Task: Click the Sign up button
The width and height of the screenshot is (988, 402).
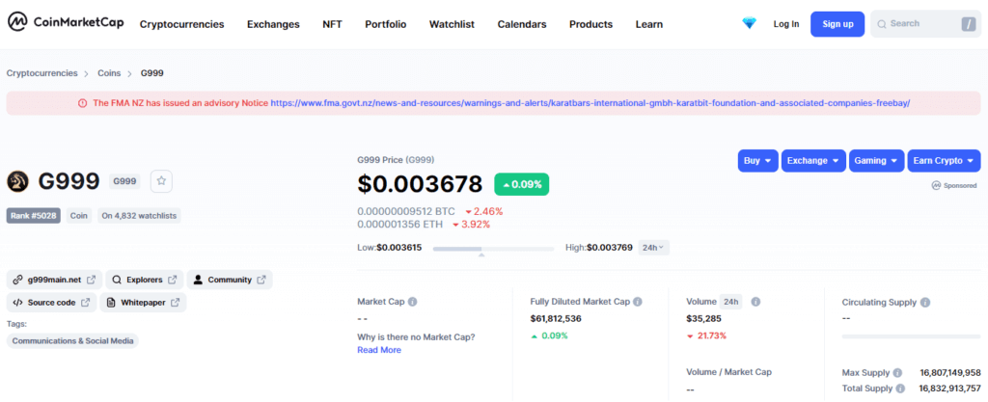Action: click(x=837, y=24)
